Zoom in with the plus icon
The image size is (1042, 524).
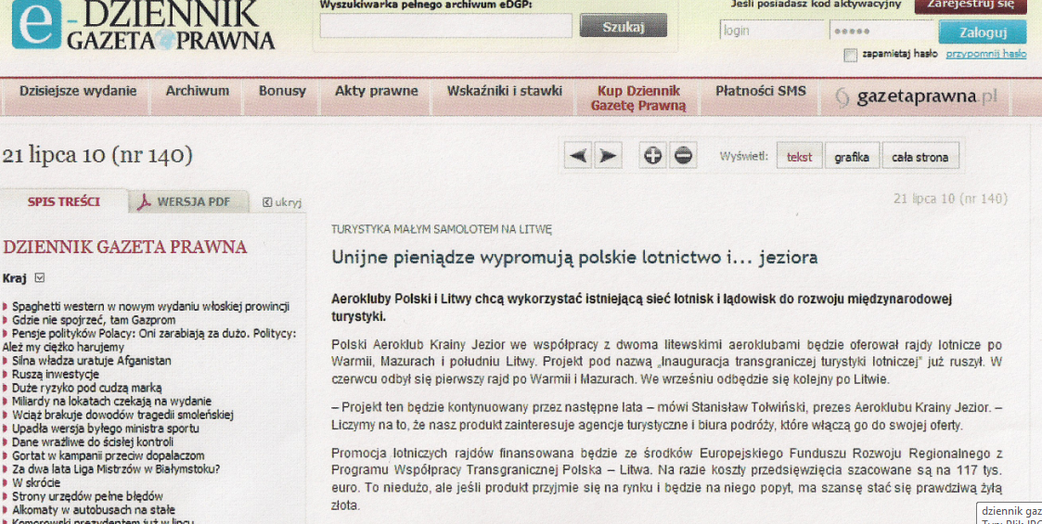point(652,156)
